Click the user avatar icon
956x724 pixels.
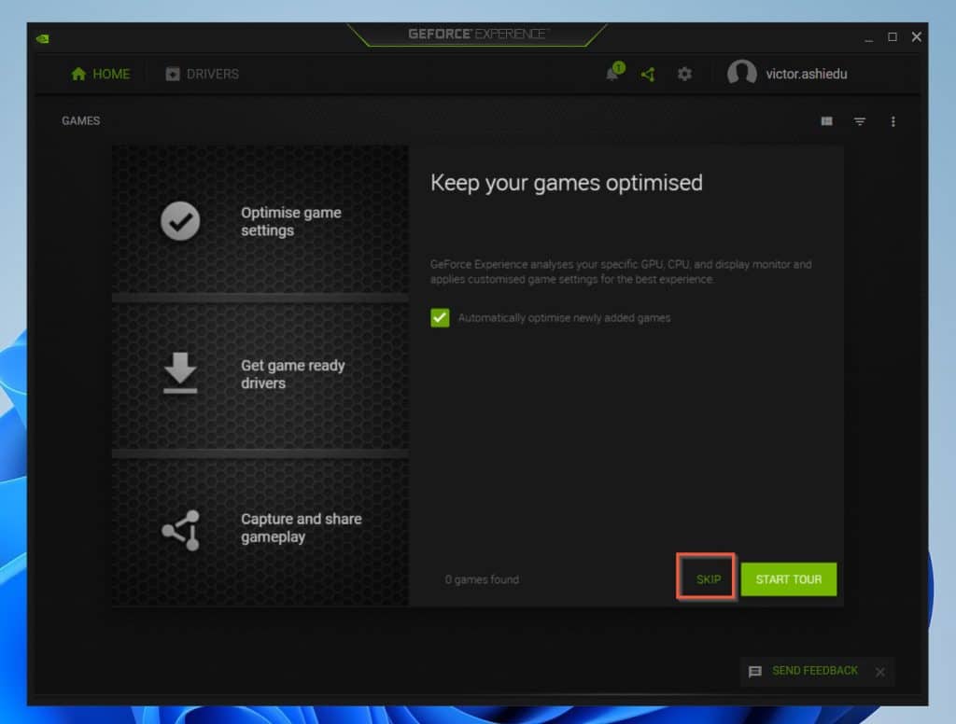[x=741, y=73]
